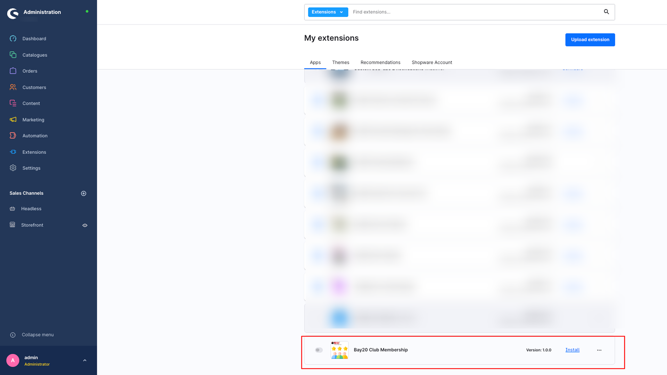
Task: Click the search magnifier icon
Action: 607,12
